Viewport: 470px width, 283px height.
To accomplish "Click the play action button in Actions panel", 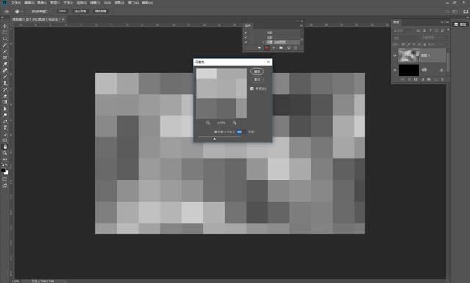I will [273, 48].
